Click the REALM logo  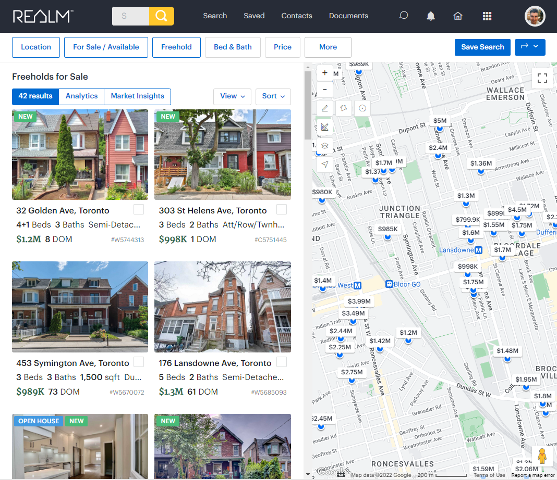click(x=43, y=16)
